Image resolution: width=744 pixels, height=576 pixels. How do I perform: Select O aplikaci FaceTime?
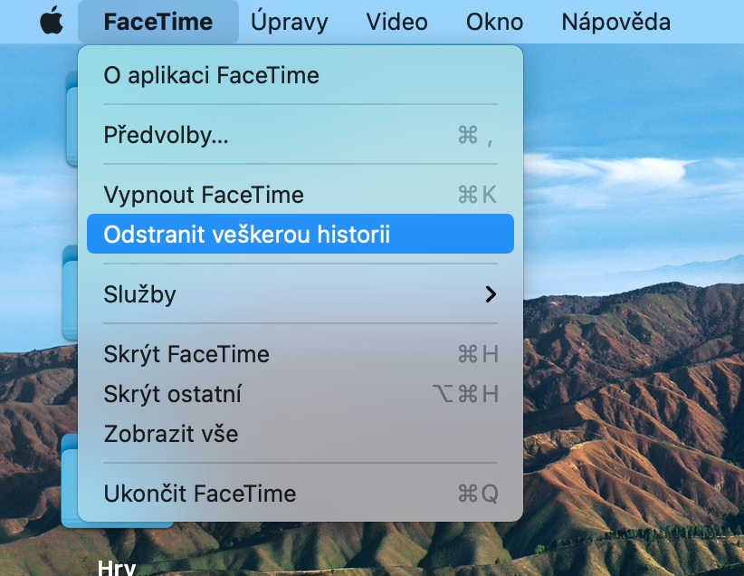[212, 75]
